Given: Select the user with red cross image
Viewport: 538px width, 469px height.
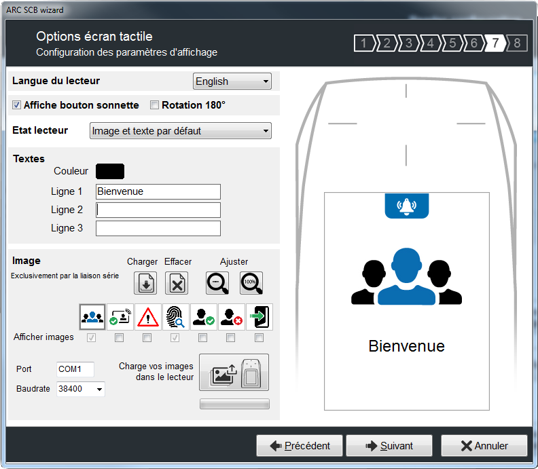Looking at the screenshot, I should point(231,317).
